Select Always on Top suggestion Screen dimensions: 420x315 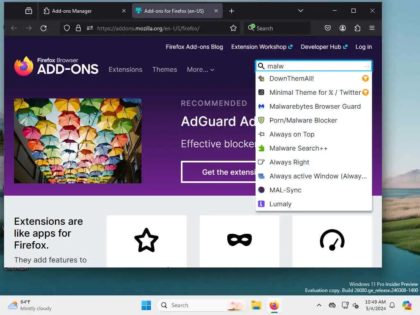pos(314,134)
